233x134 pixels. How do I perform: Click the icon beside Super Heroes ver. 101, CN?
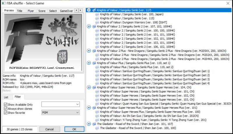click(x=97, y=91)
